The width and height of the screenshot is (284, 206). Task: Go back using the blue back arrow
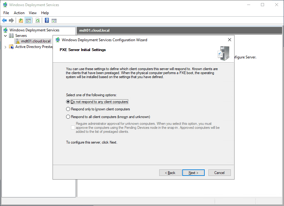pyautogui.click(x=4, y=21)
